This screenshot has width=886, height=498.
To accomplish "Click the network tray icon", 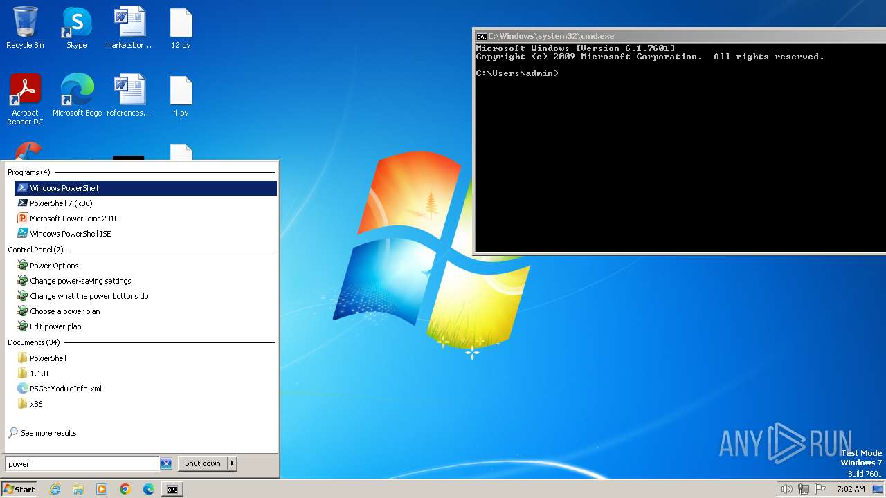I will coord(804,489).
